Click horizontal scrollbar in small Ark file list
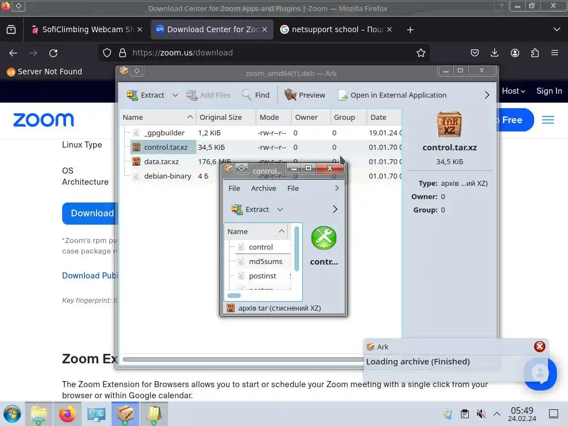Screen dimensions: 568x426 tap(234, 296)
